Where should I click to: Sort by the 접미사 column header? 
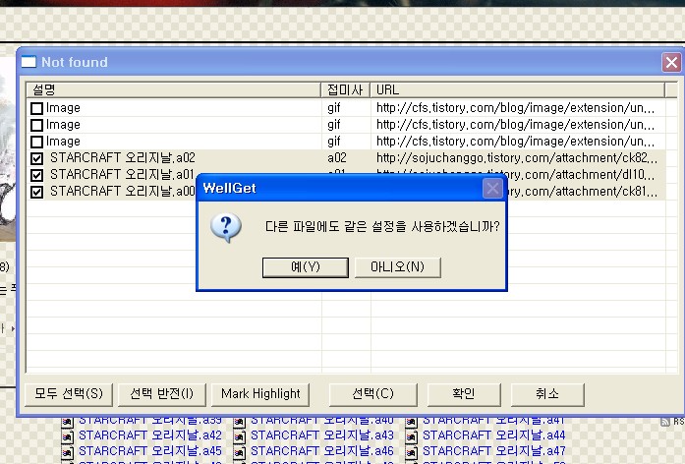click(x=346, y=89)
